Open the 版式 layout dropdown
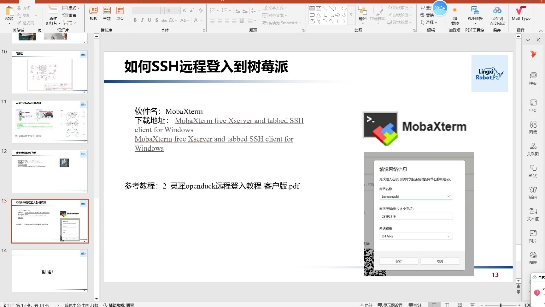 [71, 8]
